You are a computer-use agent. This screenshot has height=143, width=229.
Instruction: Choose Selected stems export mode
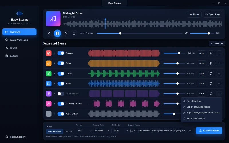tap(54, 131)
